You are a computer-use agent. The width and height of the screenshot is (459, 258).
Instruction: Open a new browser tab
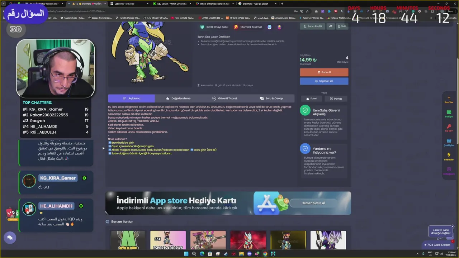coord(282,4)
